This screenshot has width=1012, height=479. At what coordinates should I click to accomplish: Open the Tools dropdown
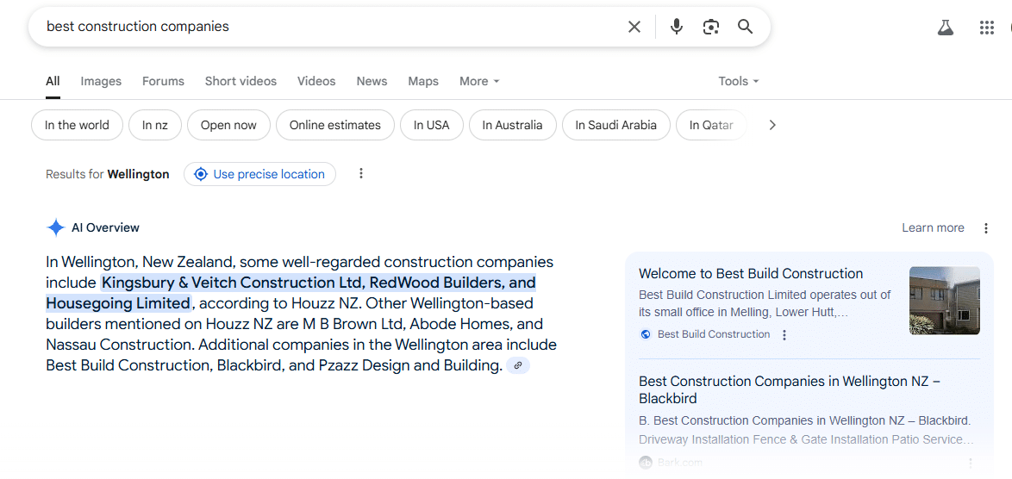(739, 81)
